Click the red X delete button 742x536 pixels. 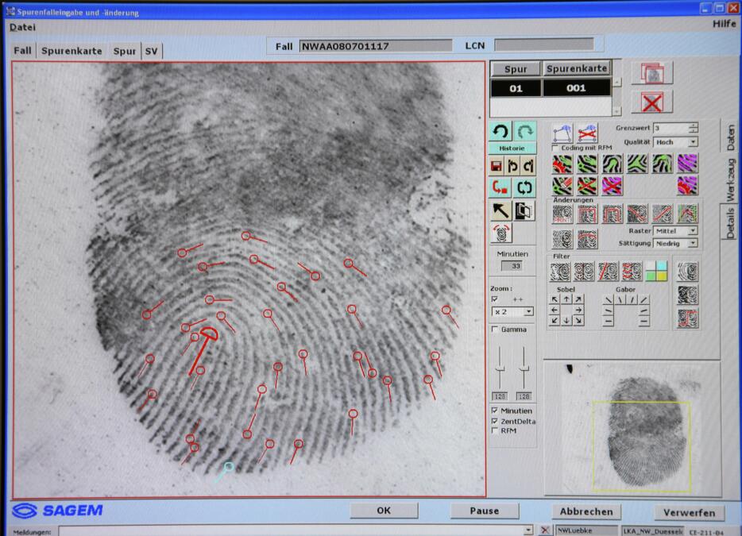tap(651, 102)
